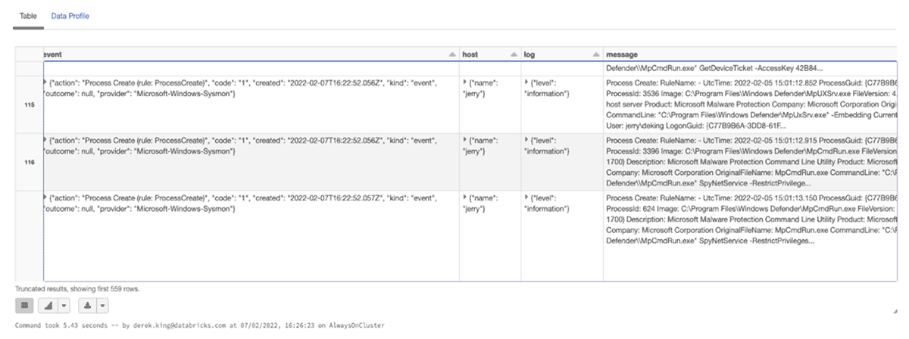Viewport: 909px width, 339px height.
Task: Click the event column header
Action: pyautogui.click(x=55, y=54)
